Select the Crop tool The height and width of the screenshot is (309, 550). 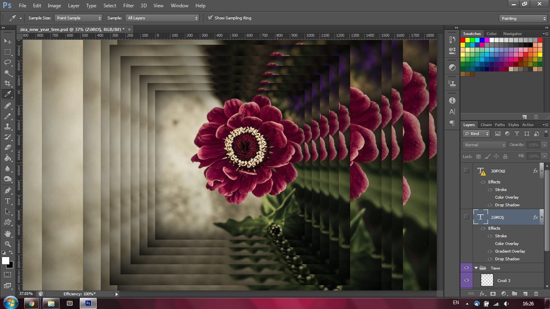coord(8,83)
